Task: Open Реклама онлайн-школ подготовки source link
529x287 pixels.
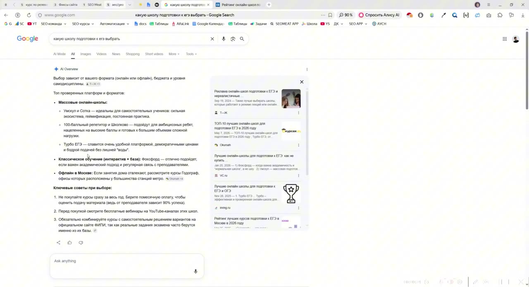Action: tap(246, 94)
